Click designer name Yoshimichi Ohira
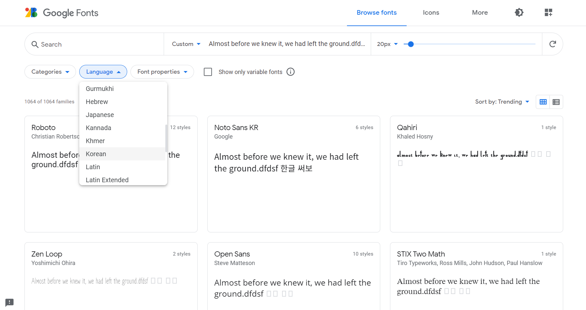The image size is (586, 310). pyautogui.click(x=53, y=263)
